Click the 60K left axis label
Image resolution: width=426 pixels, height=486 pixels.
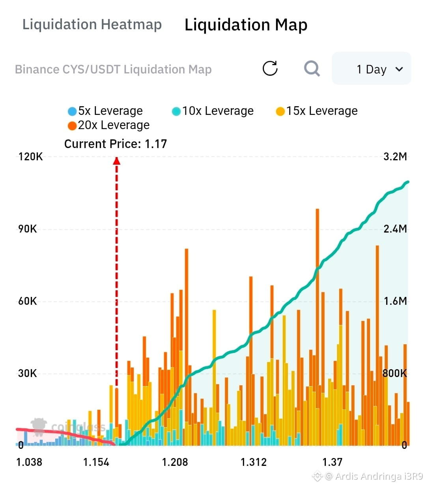28,301
